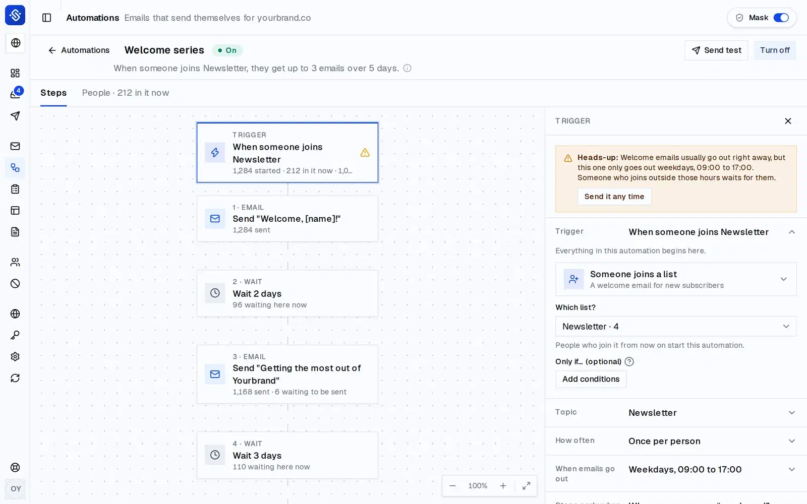Open the people contacts icon in sidebar

15,262
